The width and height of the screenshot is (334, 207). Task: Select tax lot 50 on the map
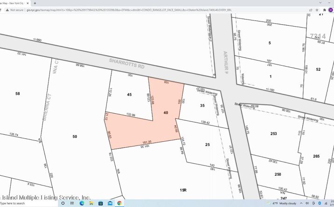pyautogui.click(x=75, y=137)
